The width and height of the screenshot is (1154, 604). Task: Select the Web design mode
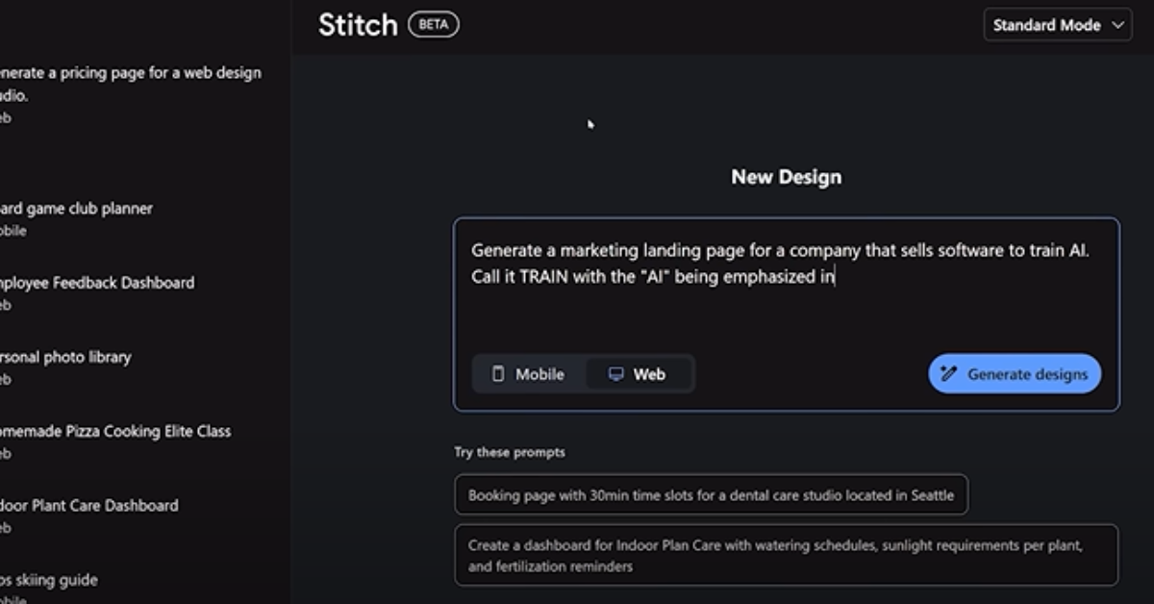tap(639, 374)
